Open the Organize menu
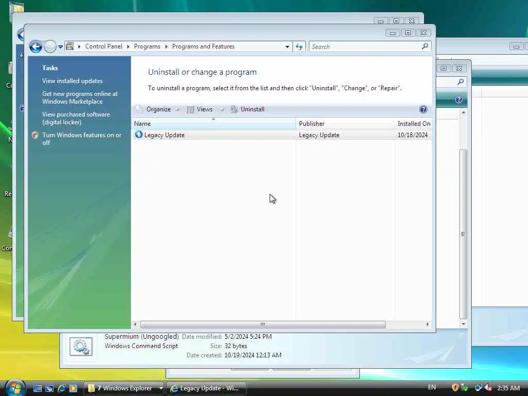This screenshot has height=396, width=528. tap(157, 109)
